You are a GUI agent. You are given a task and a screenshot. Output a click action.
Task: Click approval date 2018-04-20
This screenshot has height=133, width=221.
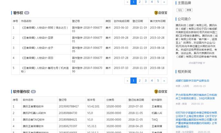tap(136, 126)
